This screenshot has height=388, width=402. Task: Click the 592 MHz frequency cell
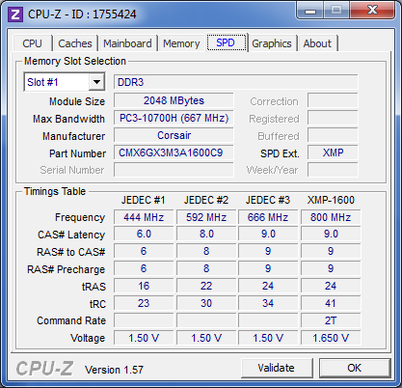pos(206,217)
